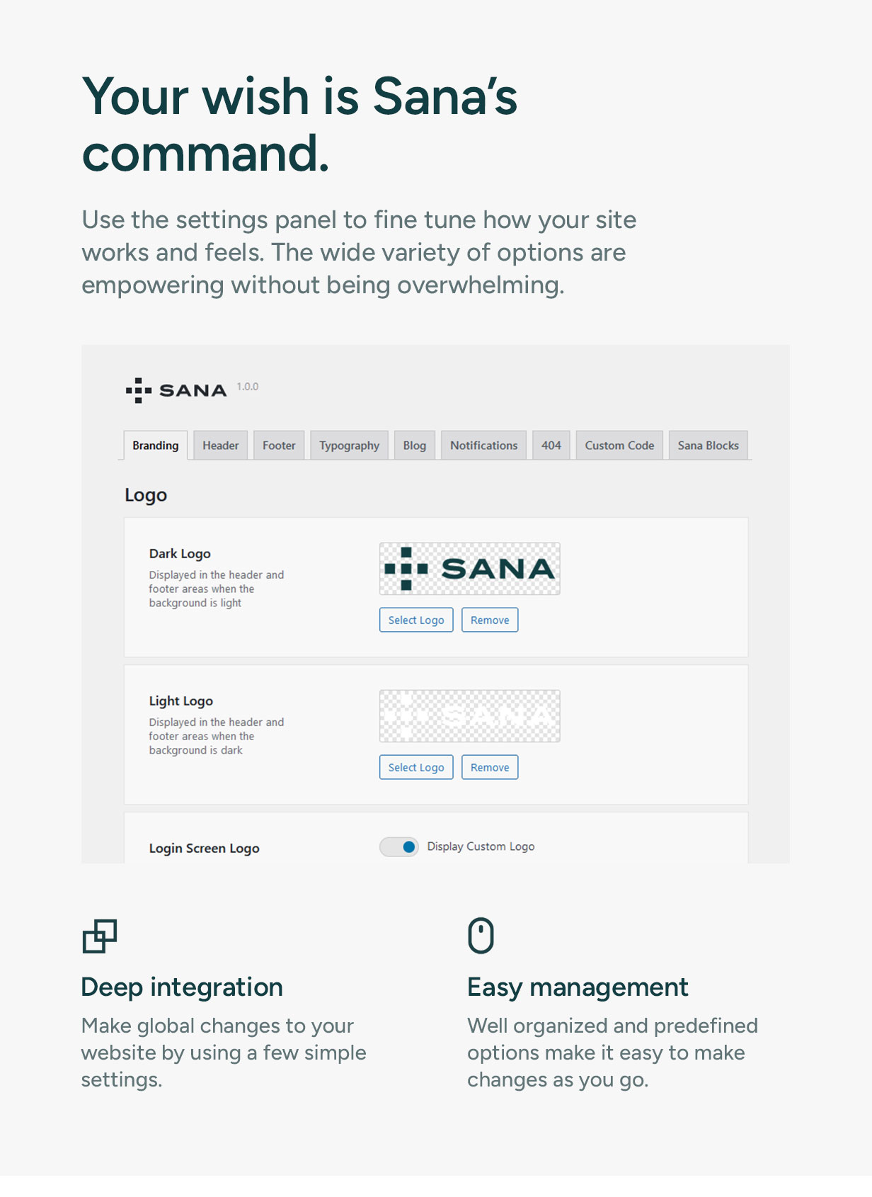The height and width of the screenshot is (1197, 872).
Task: Go to the Blog tab
Action: [414, 446]
